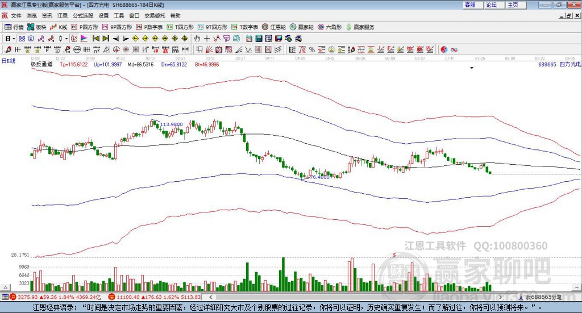Open the 板块 sector view
The image size is (582, 313).
coord(37,27)
